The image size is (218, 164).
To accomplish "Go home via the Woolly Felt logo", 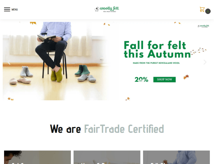I will pos(107,9).
